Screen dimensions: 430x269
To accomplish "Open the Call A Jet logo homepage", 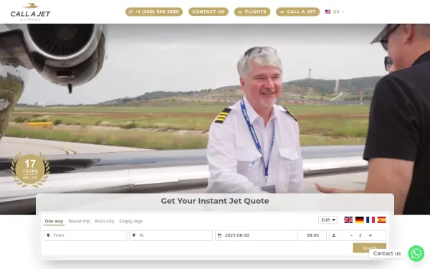I will tap(30, 12).
